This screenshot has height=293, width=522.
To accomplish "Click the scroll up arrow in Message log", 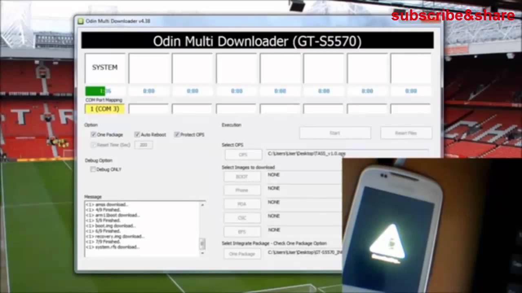I will [x=202, y=205].
